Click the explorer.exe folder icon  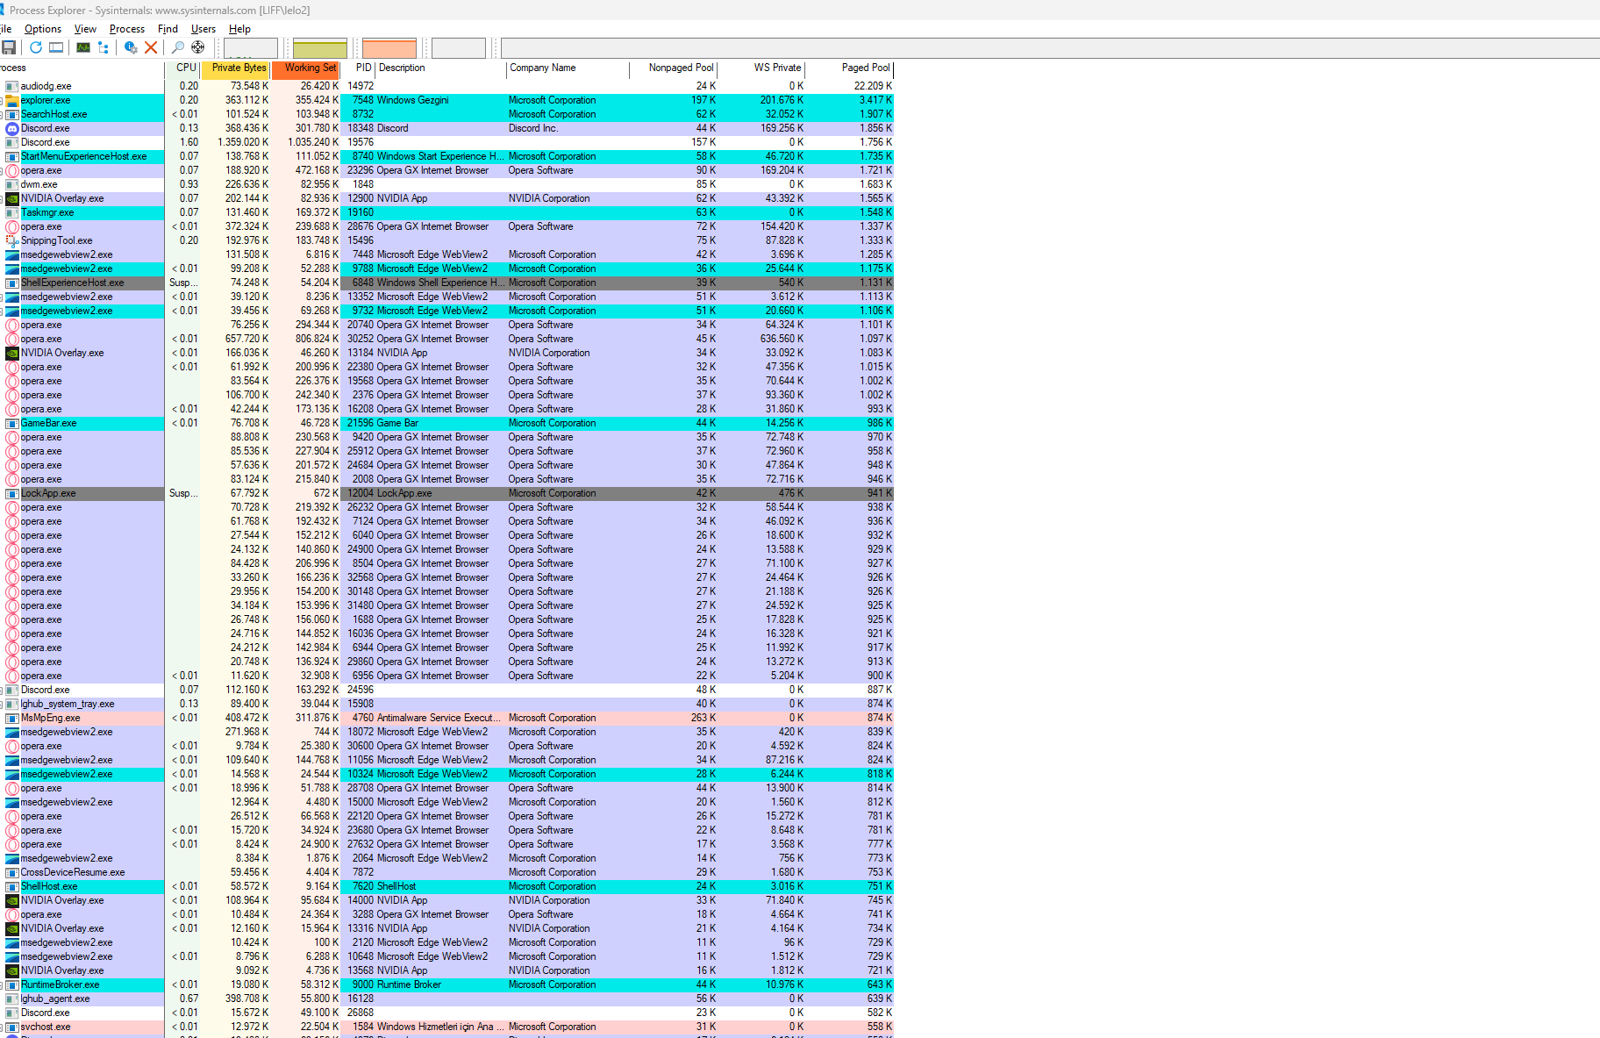tap(12, 100)
